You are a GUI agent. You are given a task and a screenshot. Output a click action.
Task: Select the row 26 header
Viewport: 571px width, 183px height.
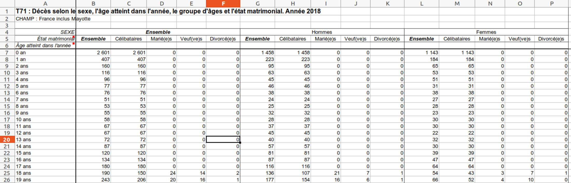[7, 180]
